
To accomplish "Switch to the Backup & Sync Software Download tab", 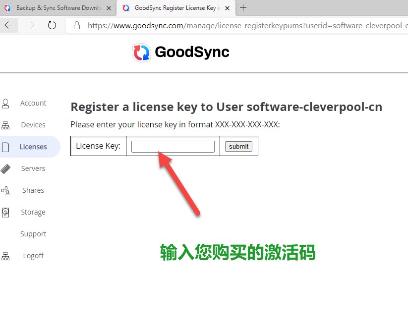I will coord(58,8).
